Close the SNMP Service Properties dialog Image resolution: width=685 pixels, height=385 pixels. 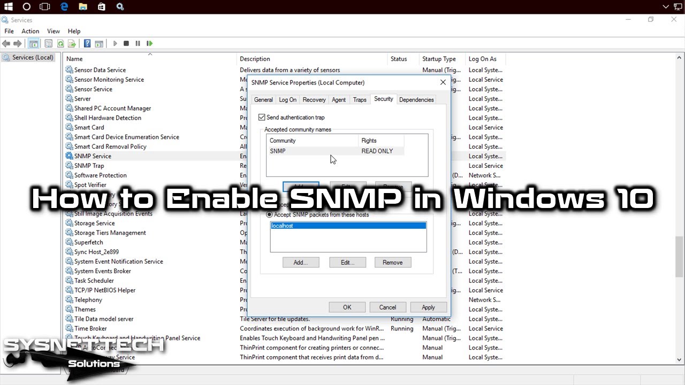click(443, 82)
